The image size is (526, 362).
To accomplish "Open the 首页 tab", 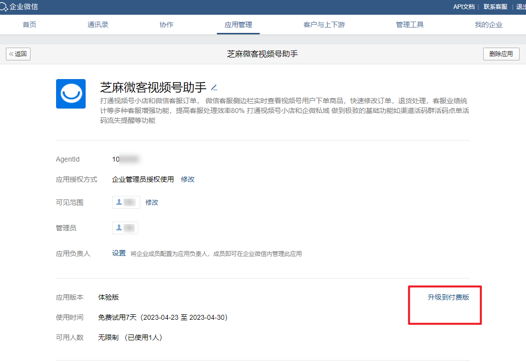I will coord(30,25).
